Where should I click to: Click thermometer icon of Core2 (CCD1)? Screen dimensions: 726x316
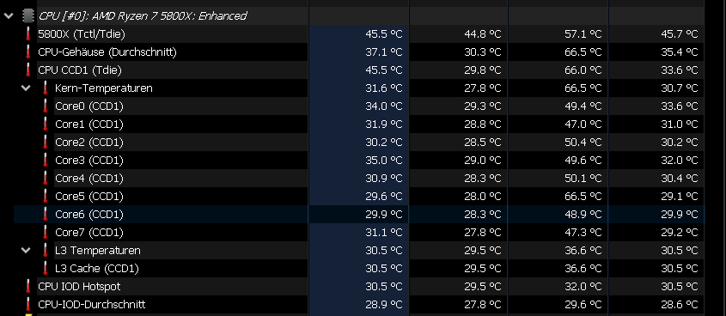click(45, 142)
